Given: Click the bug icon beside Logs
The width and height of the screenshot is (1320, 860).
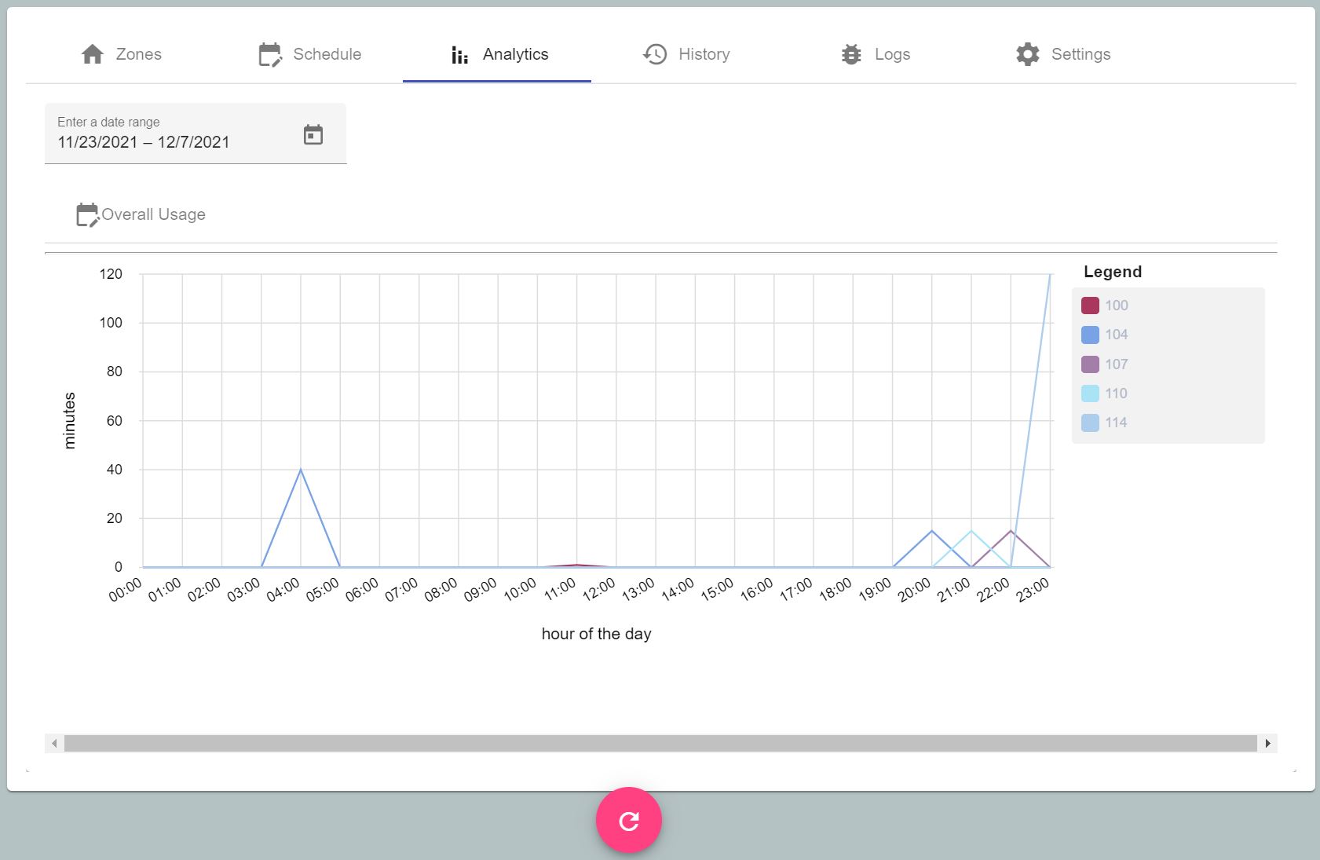Looking at the screenshot, I should 851,54.
